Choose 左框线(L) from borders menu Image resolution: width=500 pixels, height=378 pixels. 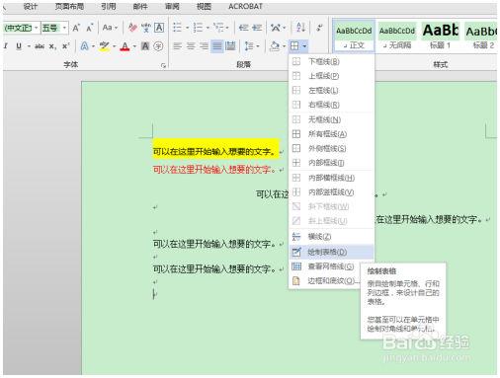coord(331,91)
